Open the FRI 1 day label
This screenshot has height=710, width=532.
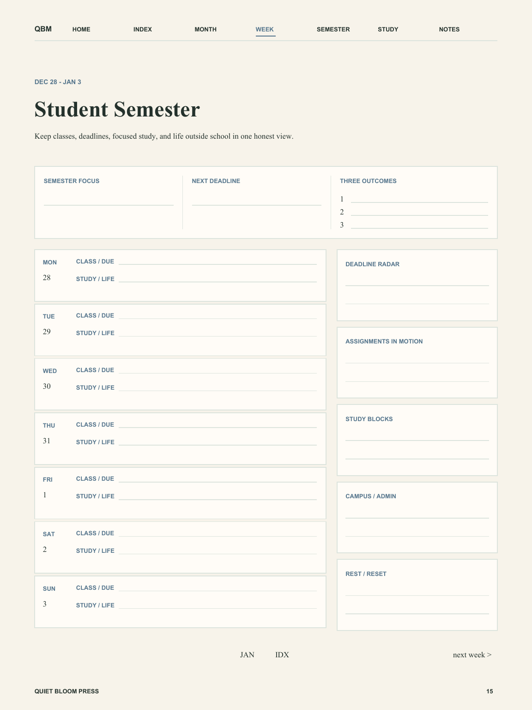pos(48,487)
